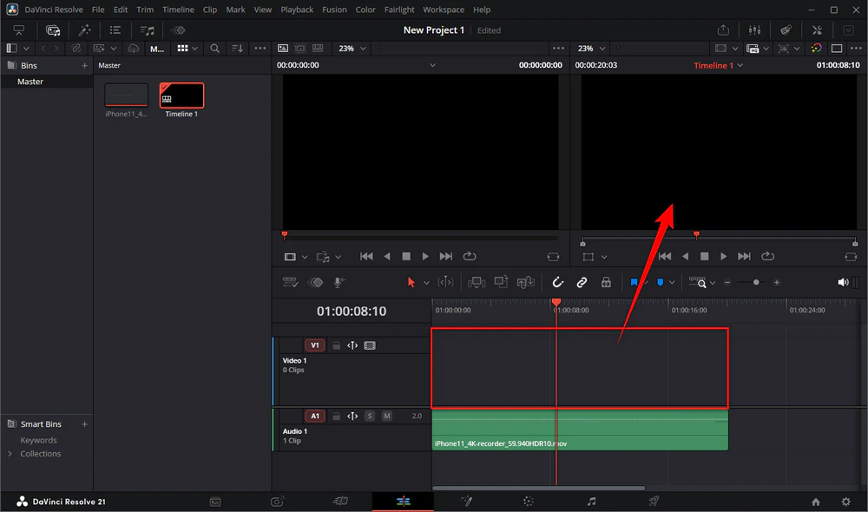Select the Timeline 1 thumbnail
Image resolution: width=868 pixels, height=512 pixels.
[x=181, y=95]
